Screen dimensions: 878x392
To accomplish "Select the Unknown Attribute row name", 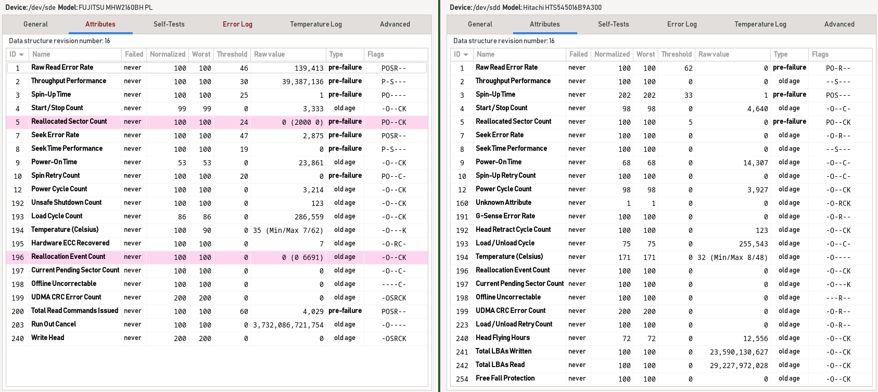I will [503, 203].
